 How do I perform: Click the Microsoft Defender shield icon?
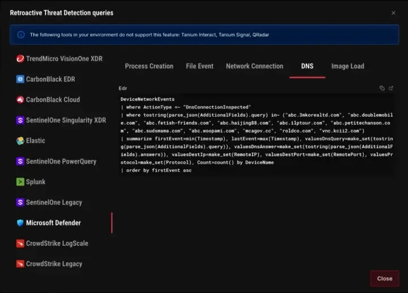[x=20, y=223]
